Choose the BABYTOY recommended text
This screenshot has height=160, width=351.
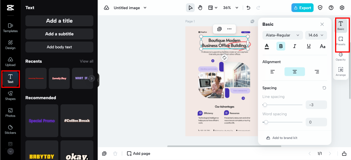tap(42, 150)
